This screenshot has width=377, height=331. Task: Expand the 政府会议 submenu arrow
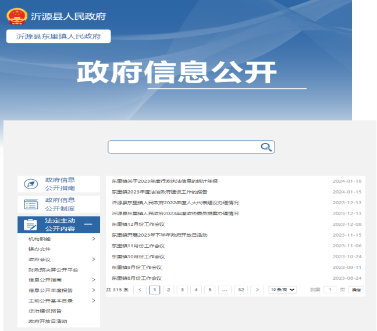click(x=93, y=259)
